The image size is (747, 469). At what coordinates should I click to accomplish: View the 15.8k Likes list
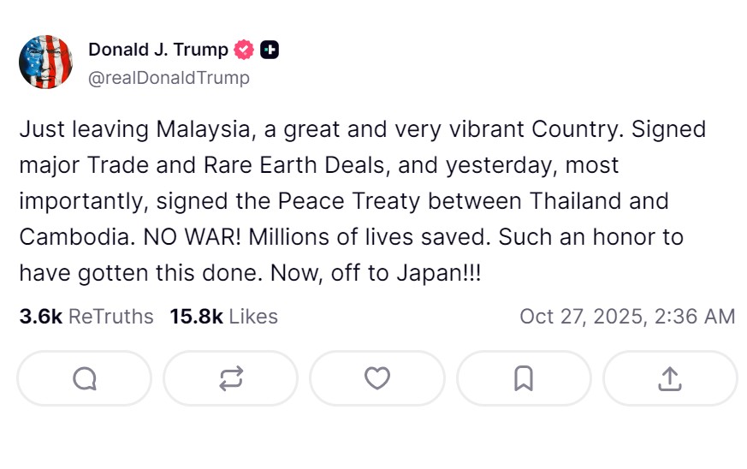coord(223,317)
